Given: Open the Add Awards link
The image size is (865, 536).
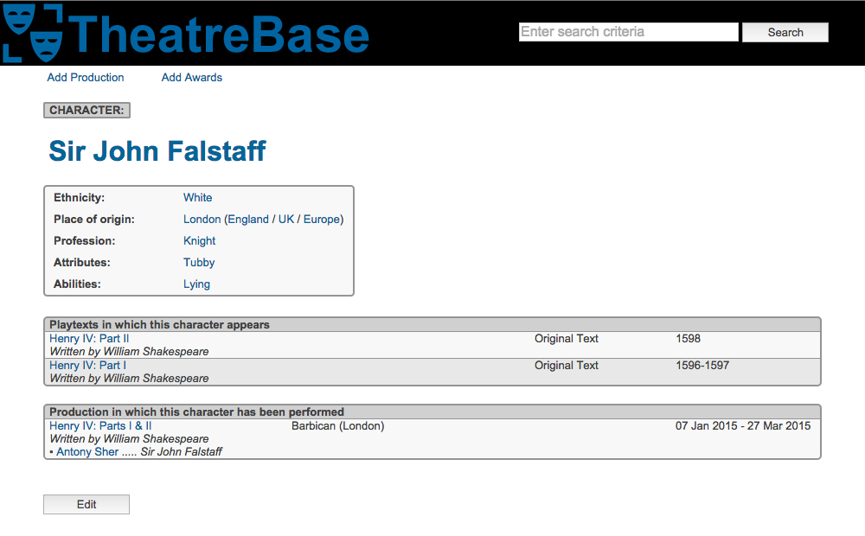Looking at the screenshot, I should point(191,78).
